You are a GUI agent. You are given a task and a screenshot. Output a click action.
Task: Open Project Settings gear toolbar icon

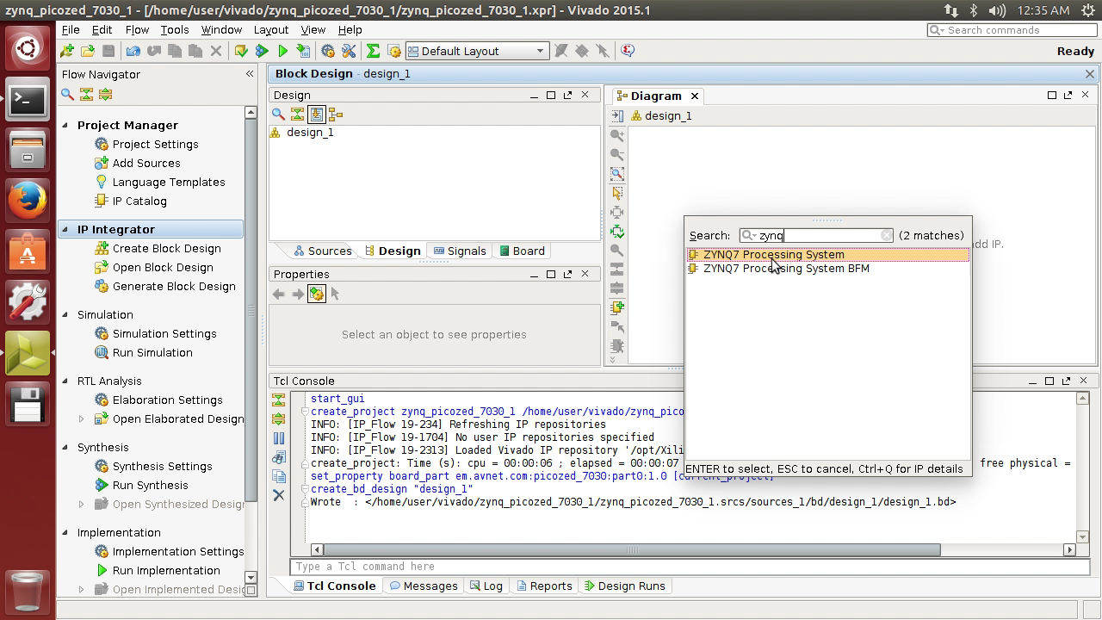[327, 51]
